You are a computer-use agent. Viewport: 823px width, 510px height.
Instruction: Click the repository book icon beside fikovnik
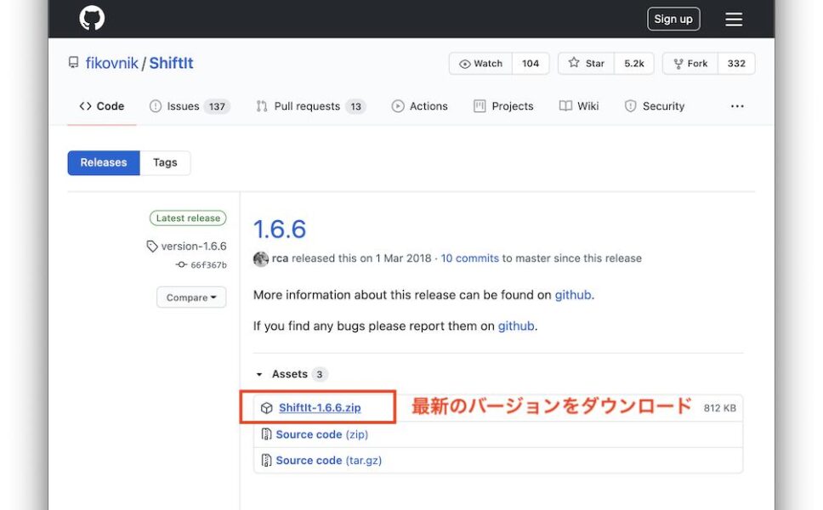click(x=71, y=61)
